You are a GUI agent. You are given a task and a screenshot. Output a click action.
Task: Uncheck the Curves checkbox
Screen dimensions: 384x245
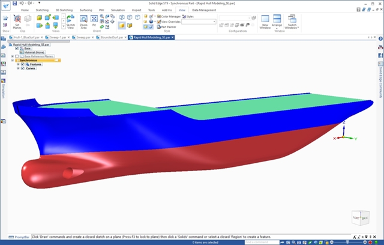(x=23, y=68)
